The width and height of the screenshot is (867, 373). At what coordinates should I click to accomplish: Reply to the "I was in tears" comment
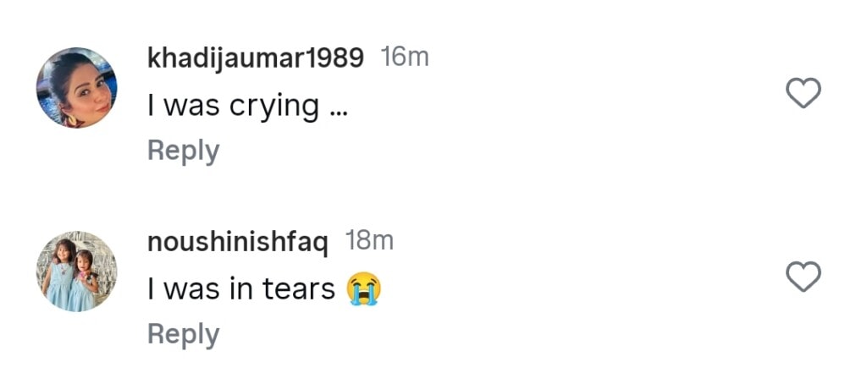point(183,334)
